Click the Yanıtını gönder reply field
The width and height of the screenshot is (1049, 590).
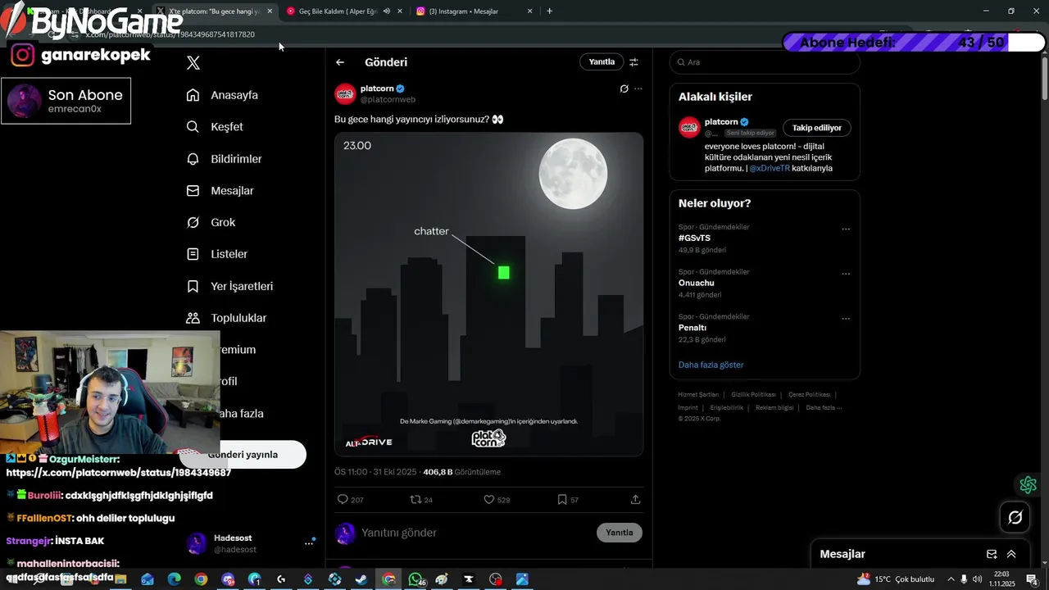(475, 533)
